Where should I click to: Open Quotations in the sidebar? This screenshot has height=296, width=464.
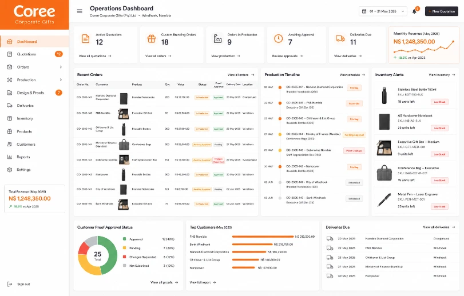pyautogui.click(x=34, y=54)
